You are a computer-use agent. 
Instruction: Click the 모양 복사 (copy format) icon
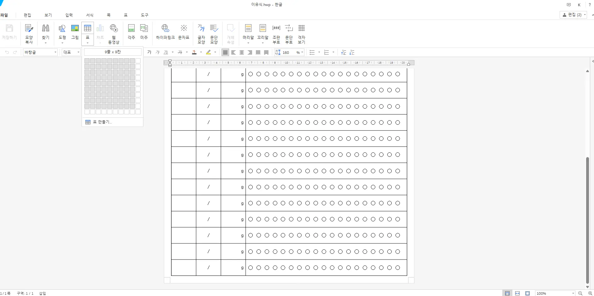[29, 33]
